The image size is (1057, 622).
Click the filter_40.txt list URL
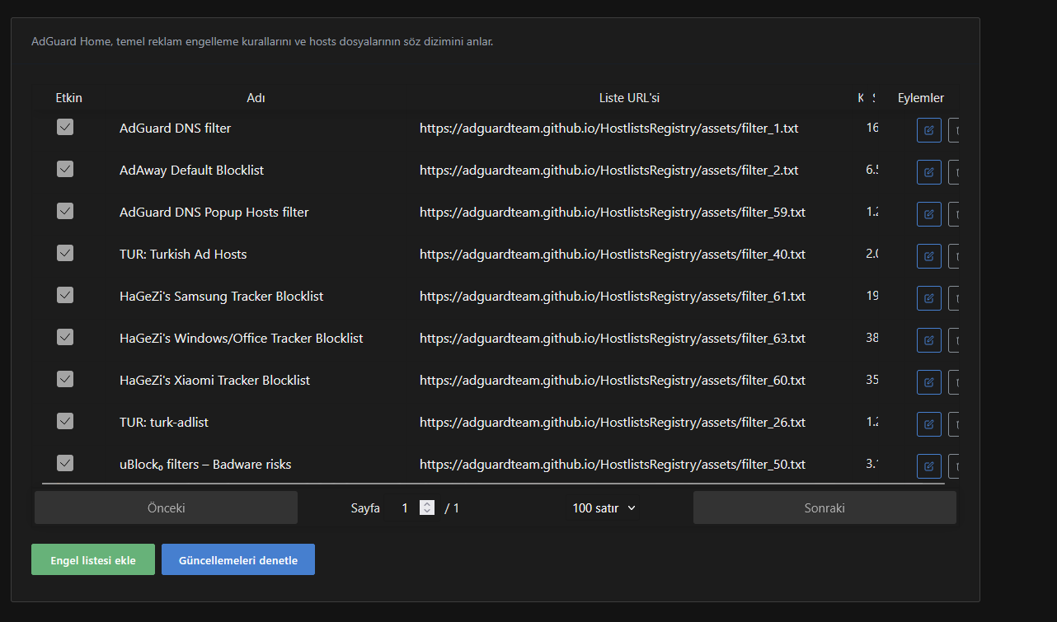pos(613,255)
